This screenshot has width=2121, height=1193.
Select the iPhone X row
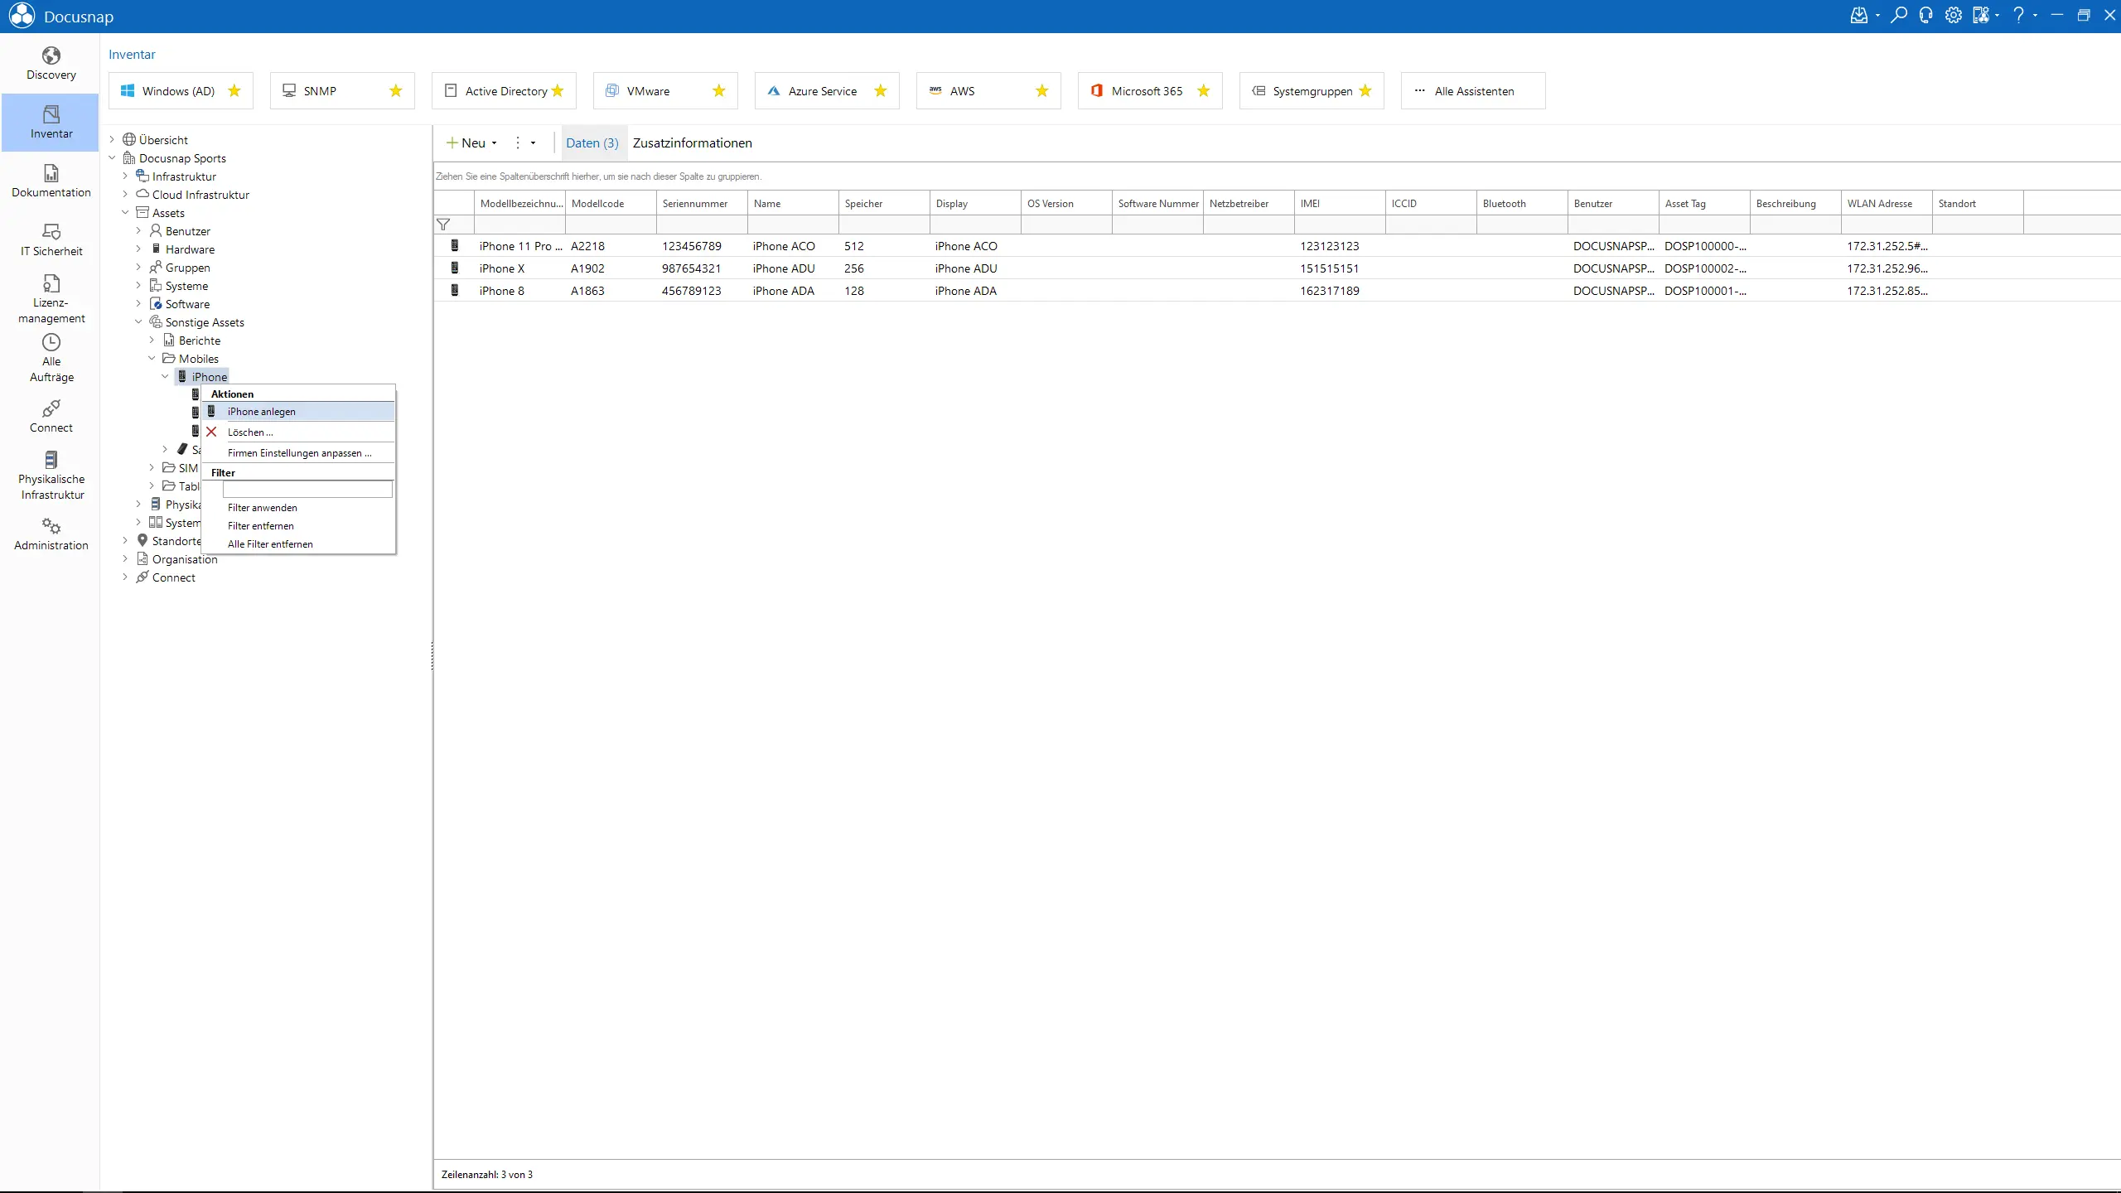tap(1276, 268)
